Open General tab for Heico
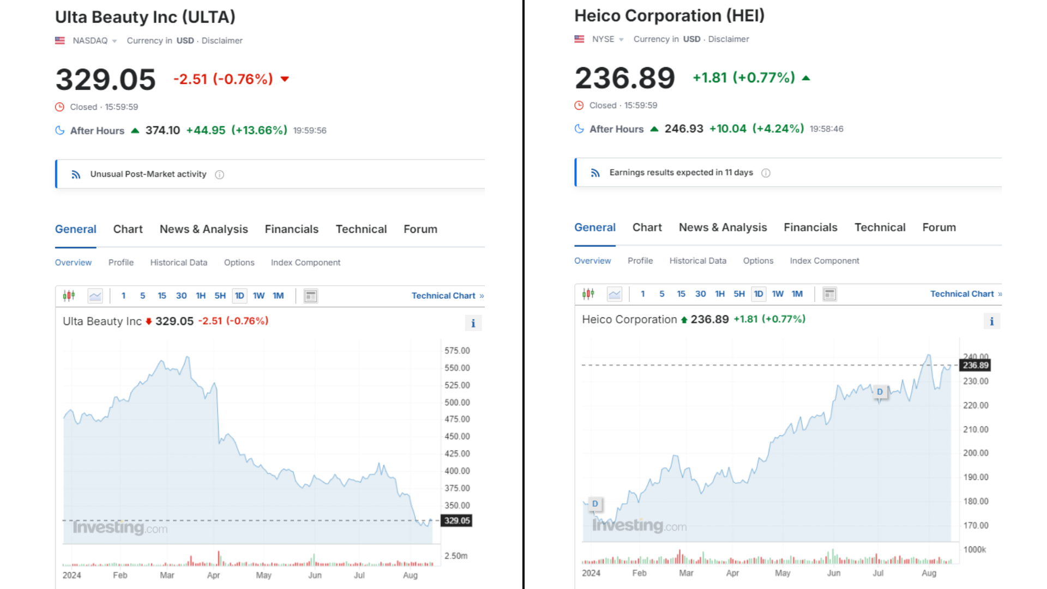This screenshot has width=1047, height=589. coord(594,227)
